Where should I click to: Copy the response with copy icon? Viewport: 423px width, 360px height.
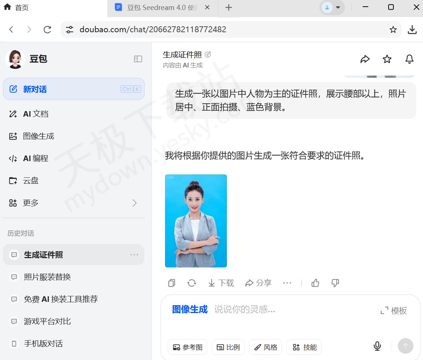tap(171, 283)
